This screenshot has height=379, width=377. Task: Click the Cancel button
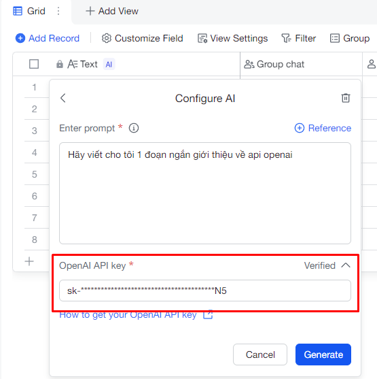click(x=260, y=355)
